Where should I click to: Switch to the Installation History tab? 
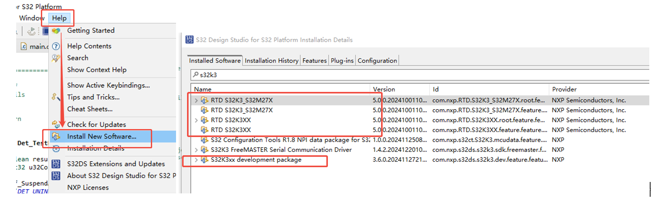[271, 61]
